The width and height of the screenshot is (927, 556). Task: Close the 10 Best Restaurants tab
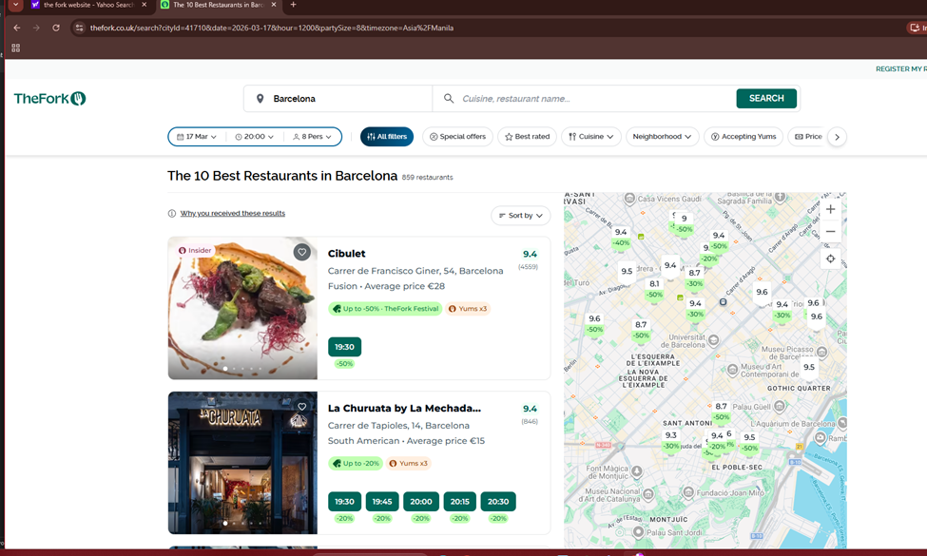click(x=273, y=5)
